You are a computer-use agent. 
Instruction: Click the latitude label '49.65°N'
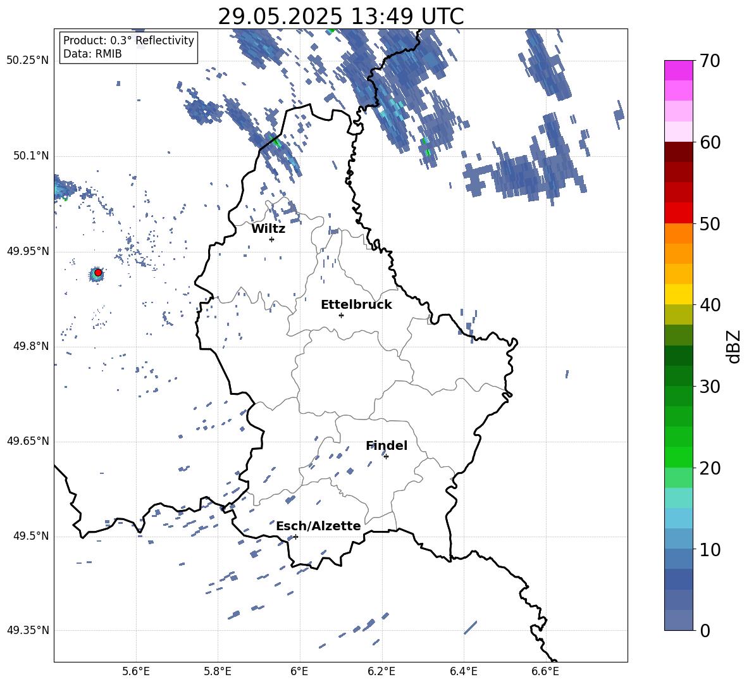(x=28, y=441)
